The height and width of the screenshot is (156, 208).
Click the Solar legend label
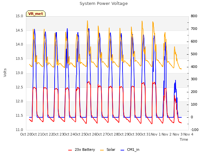[111, 149]
